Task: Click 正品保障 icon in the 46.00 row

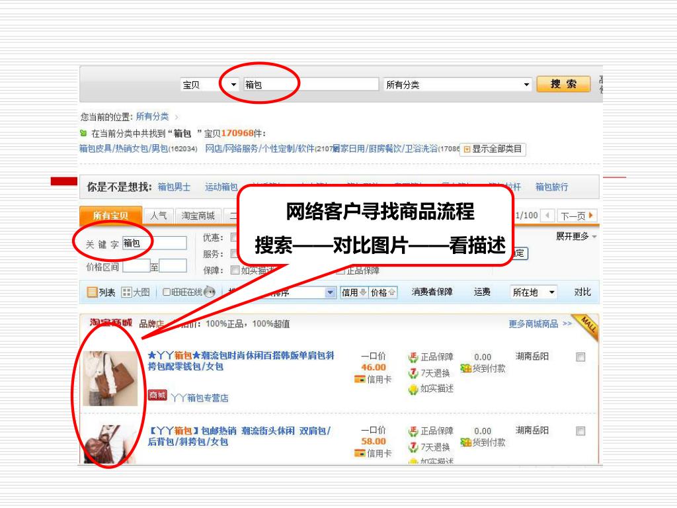Action: [x=413, y=357]
